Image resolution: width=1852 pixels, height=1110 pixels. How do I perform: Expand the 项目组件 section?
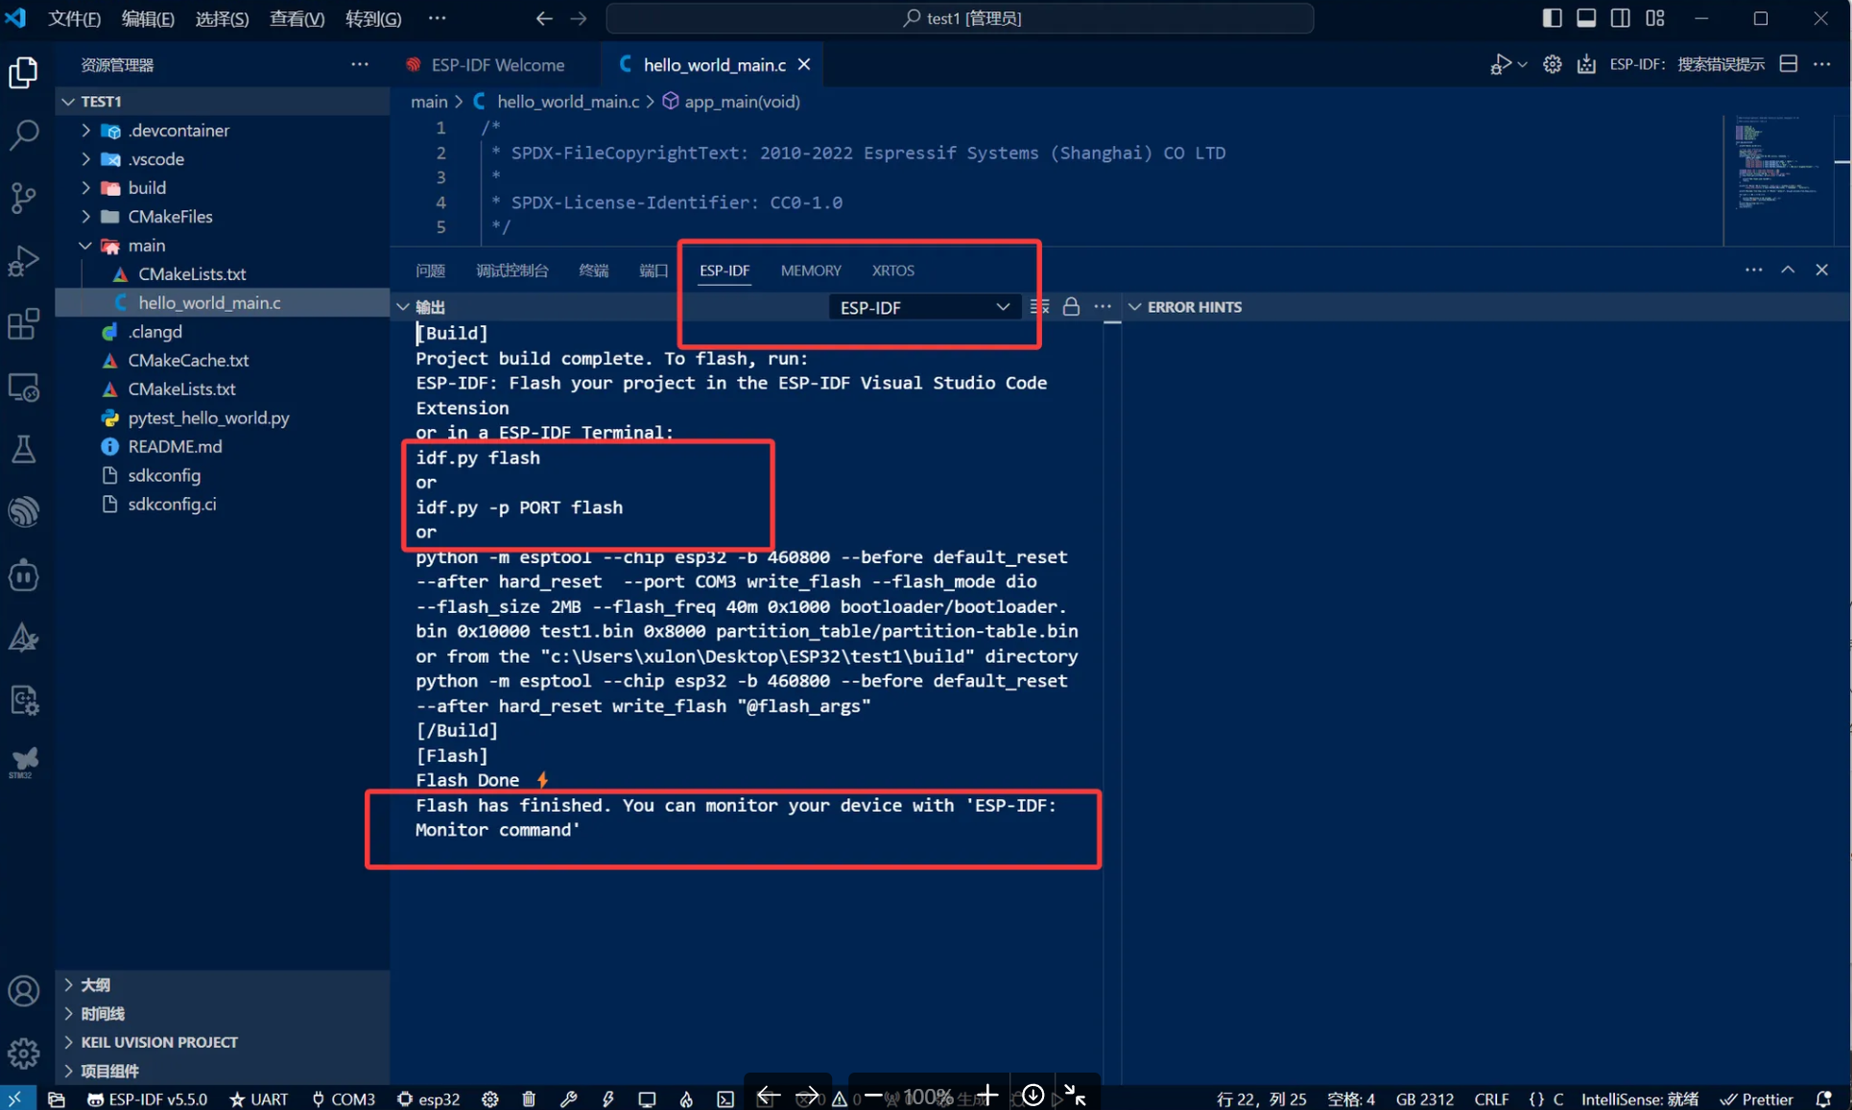(x=68, y=1071)
